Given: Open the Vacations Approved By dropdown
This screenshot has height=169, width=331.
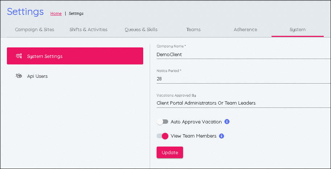Looking at the screenshot, I should (x=243, y=103).
